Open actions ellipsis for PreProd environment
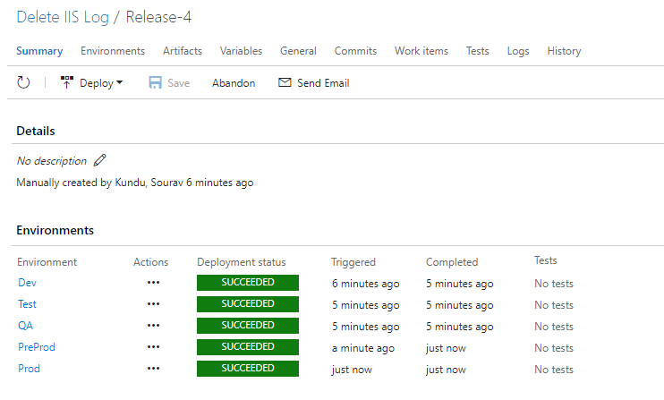The width and height of the screenshot is (664, 400). 153,347
